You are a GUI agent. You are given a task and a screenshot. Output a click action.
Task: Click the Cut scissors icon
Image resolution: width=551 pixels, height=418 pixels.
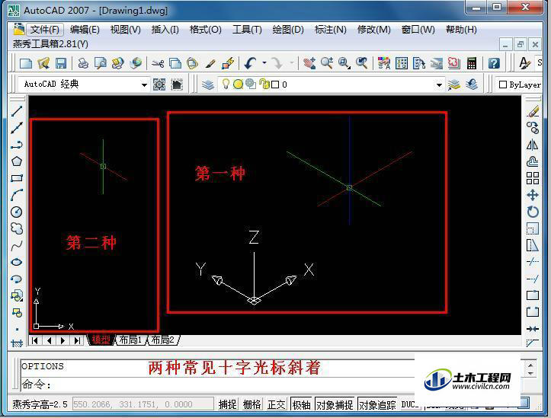(x=158, y=63)
